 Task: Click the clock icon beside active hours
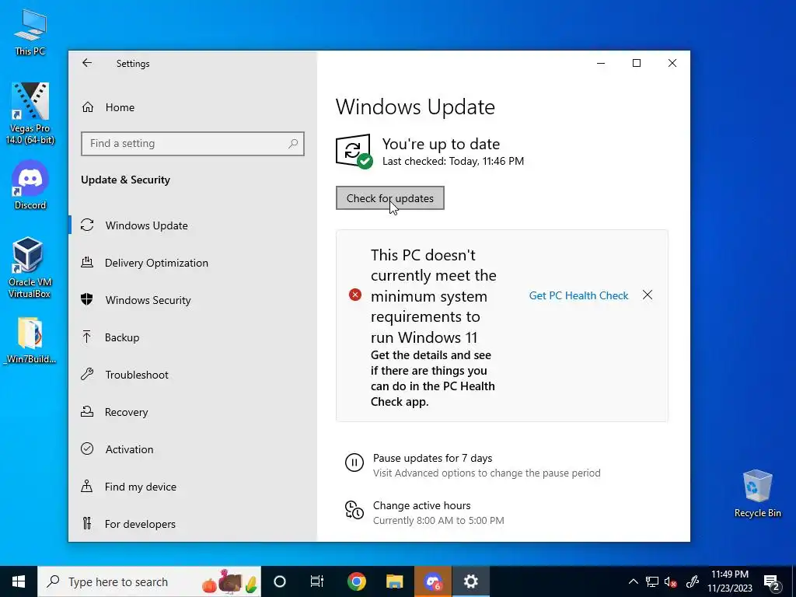(354, 510)
